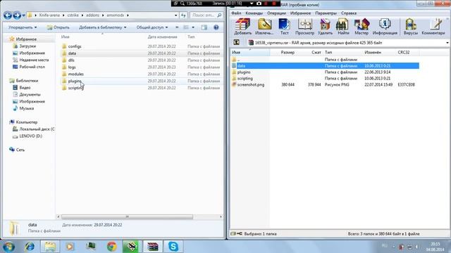The height and width of the screenshot is (253, 451).
Task: Open LENOVO (D:) drive in sidebar
Action: click(30, 136)
